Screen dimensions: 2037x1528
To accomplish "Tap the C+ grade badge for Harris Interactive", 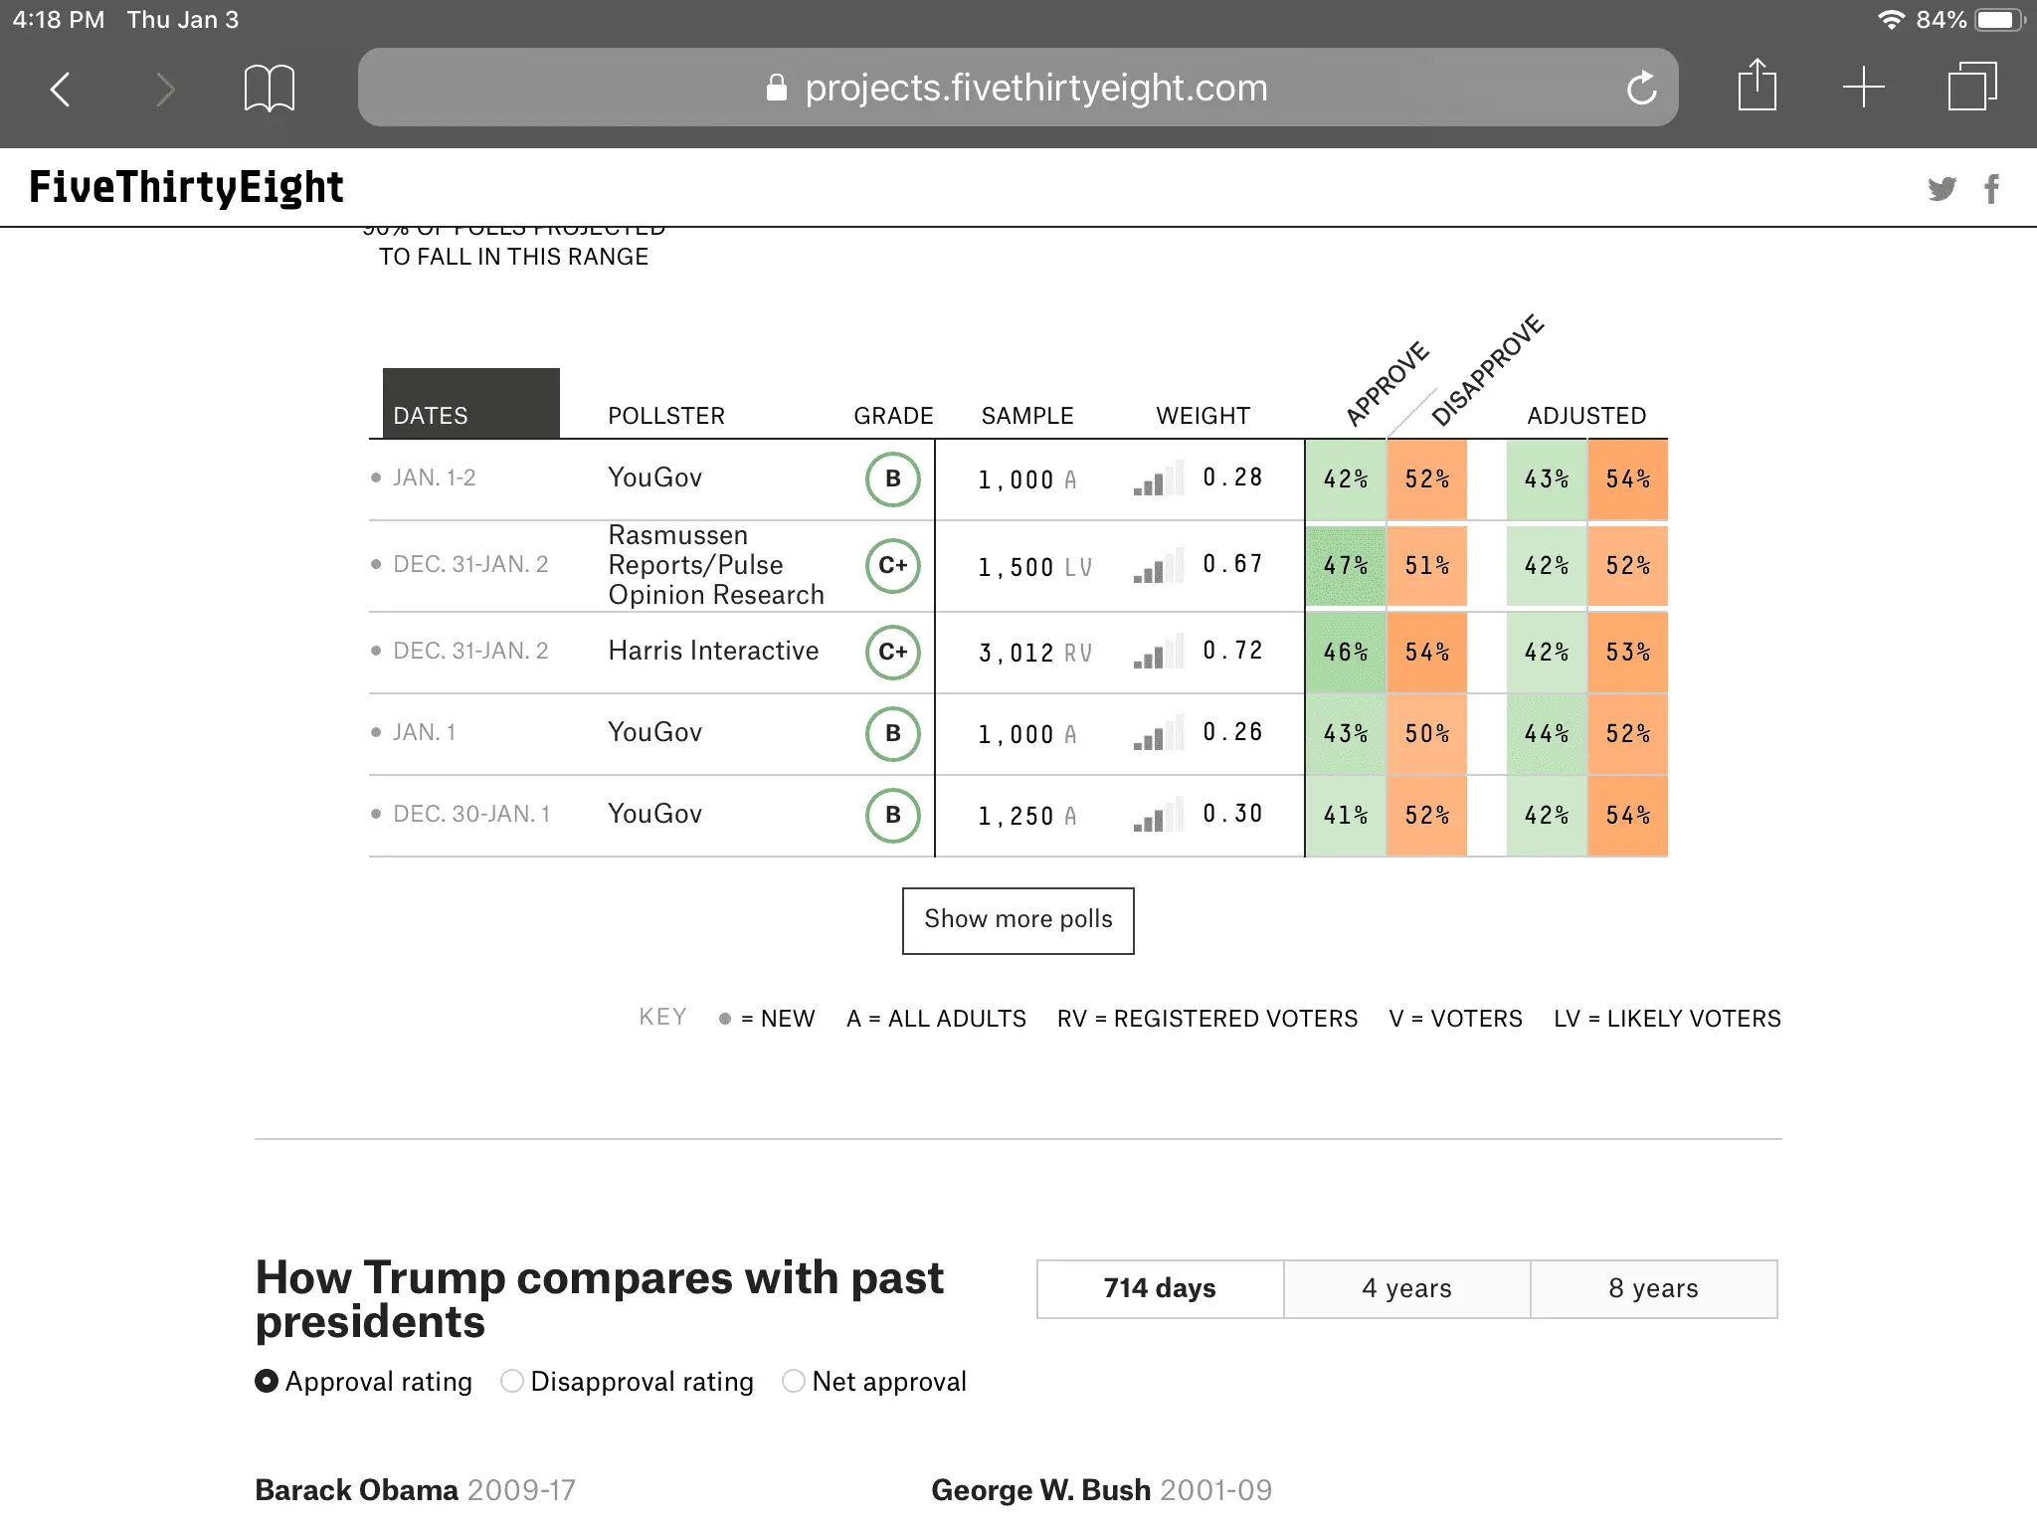I will pos(893,653).
